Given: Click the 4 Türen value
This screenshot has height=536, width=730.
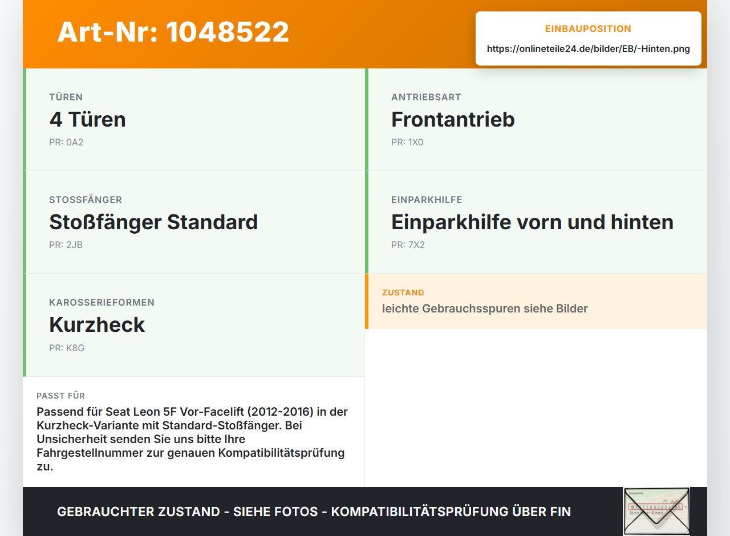Looking at the screenshot, I should coord(87,119).
